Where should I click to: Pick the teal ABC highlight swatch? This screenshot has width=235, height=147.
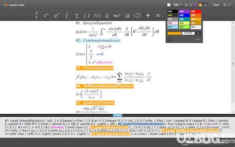pos(184,19)
